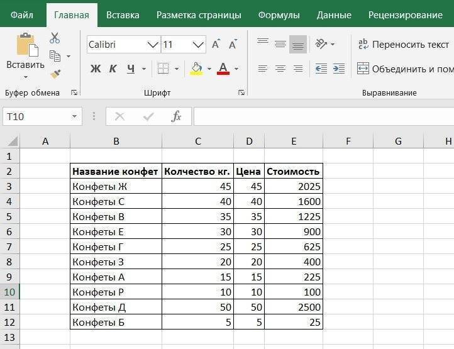Click the Decrease Font Size icon
Screen dimensions: 454x349
click(x=233, y=45)
